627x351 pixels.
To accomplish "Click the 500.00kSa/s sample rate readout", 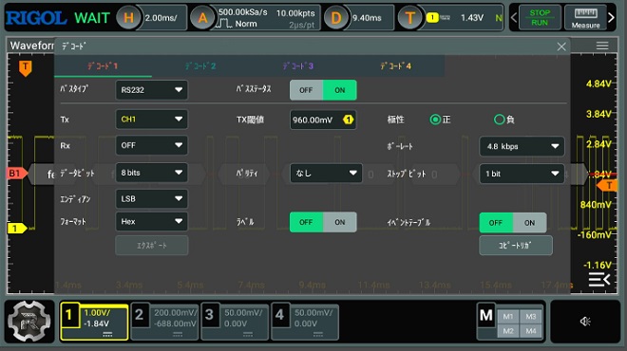I will [x=243, y=12].
